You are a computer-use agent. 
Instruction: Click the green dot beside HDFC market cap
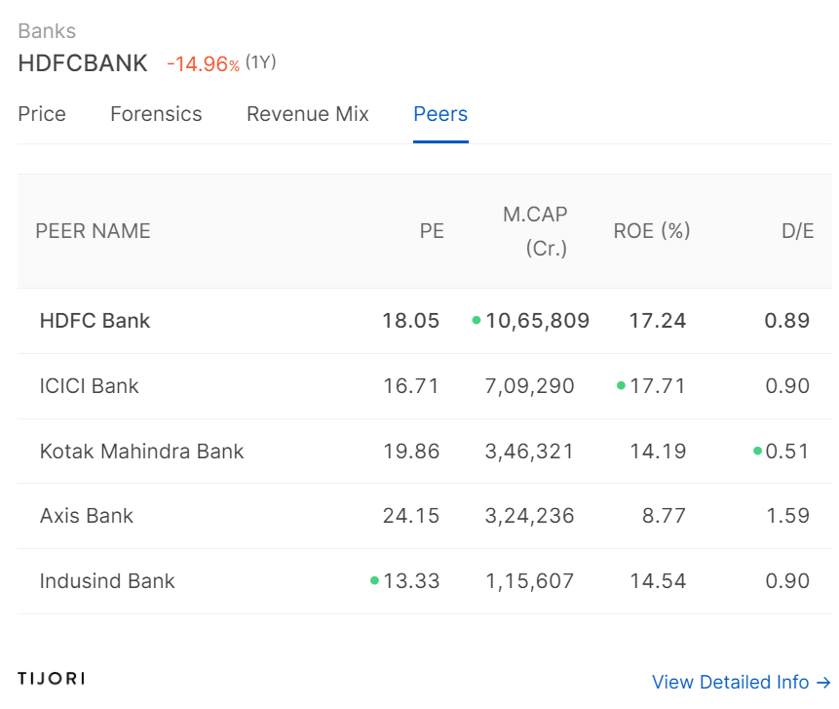pos(477,320)
